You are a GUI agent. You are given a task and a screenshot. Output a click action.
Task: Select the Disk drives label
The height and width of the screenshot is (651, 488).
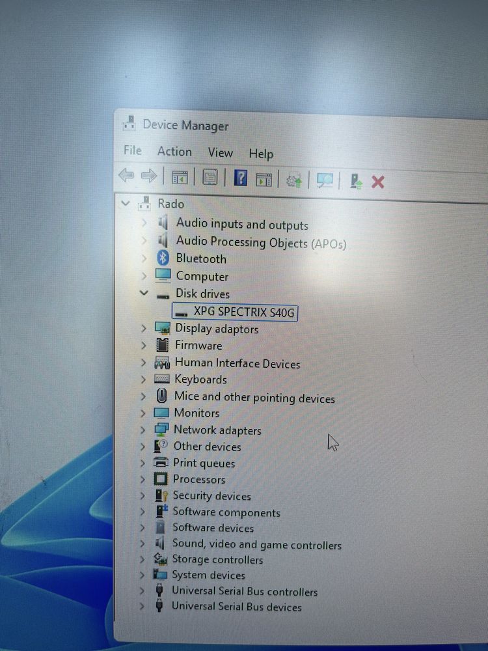click(x=202, y=294)
